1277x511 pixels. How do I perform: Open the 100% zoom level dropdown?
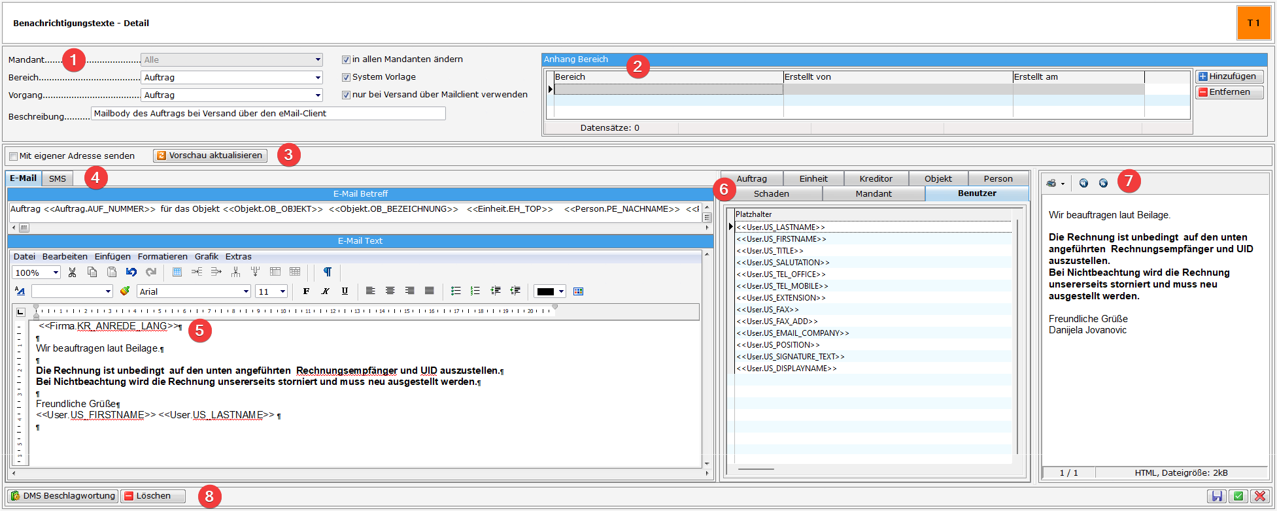pos(56,273)
